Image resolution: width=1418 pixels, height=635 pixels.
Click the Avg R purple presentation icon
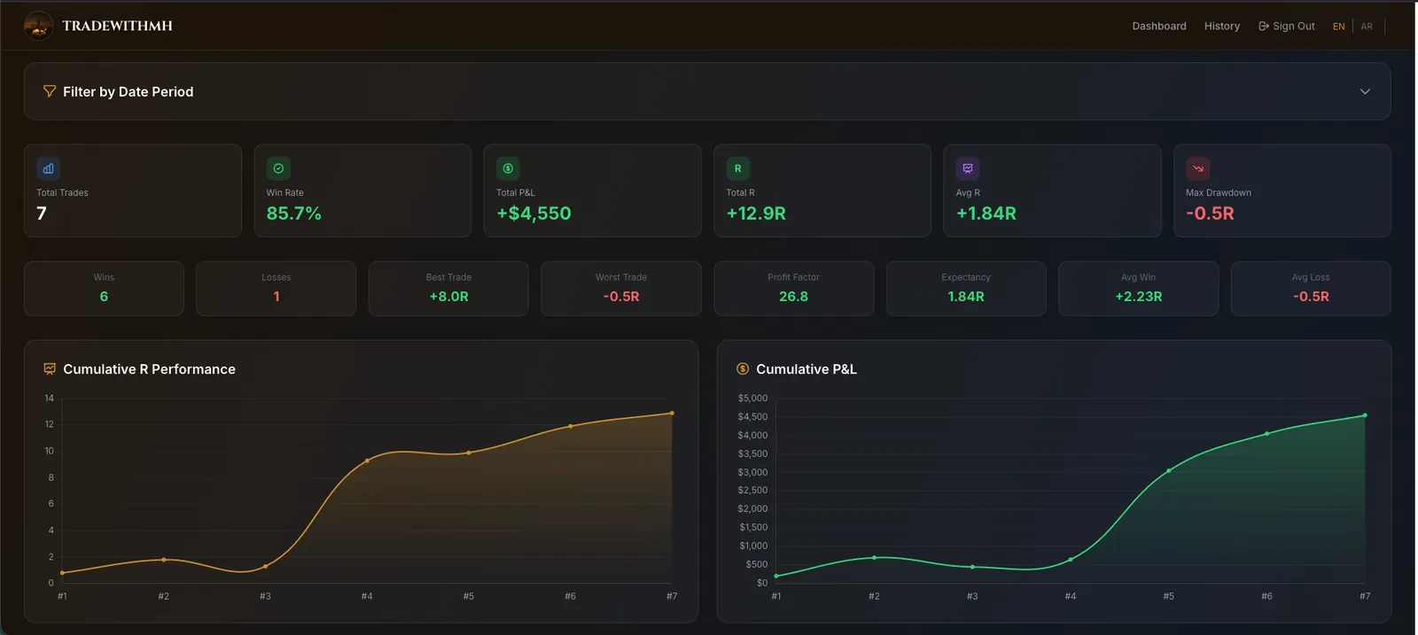(x=968, y=168)
